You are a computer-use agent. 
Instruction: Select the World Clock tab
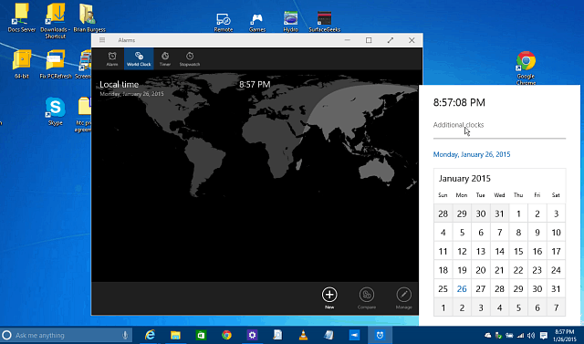139,58
